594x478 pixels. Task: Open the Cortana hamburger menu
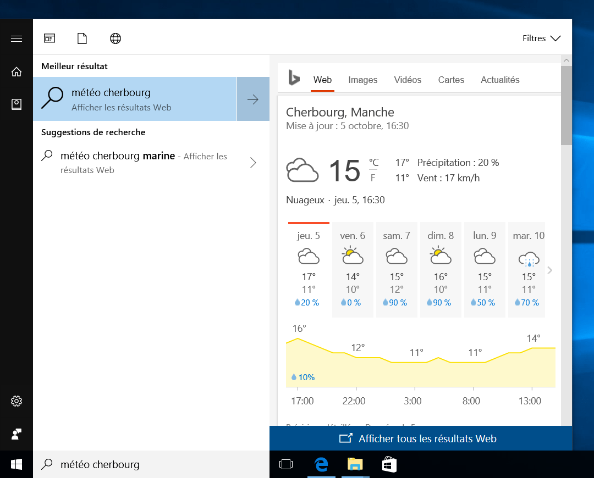[x=16, y=38]
